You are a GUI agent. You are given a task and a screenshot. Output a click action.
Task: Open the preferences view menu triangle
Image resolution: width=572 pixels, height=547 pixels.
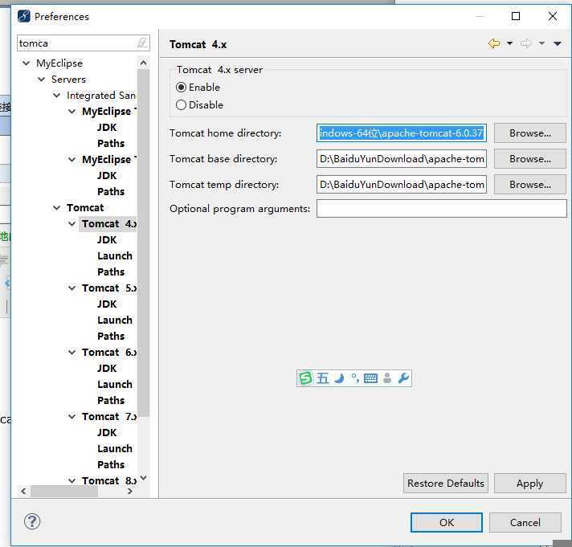pyautogui.click(x=557, y=43)
